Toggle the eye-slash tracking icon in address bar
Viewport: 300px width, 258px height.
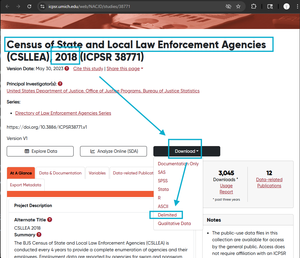(228, 6)
